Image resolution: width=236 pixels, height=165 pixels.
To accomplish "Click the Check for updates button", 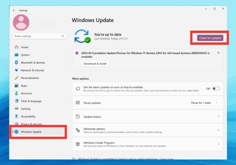I will click(x=210, y=38).
